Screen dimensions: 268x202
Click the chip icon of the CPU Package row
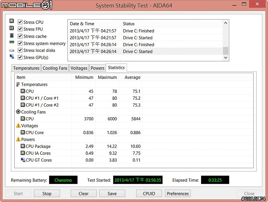[23, 146]
